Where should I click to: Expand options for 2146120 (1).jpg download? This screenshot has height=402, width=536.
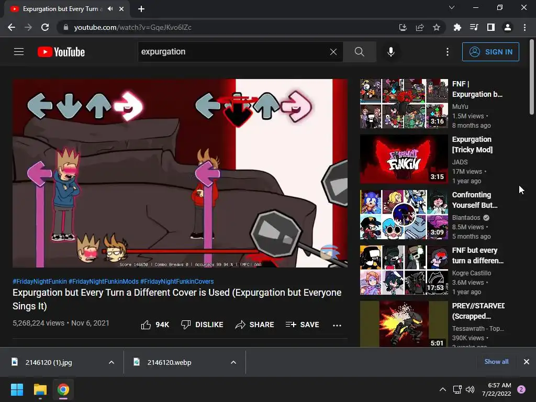pyautogui.click(x=111, y=362)
